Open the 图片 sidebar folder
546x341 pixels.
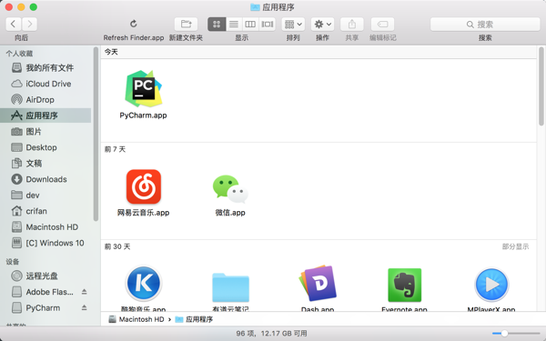point(46,132)
